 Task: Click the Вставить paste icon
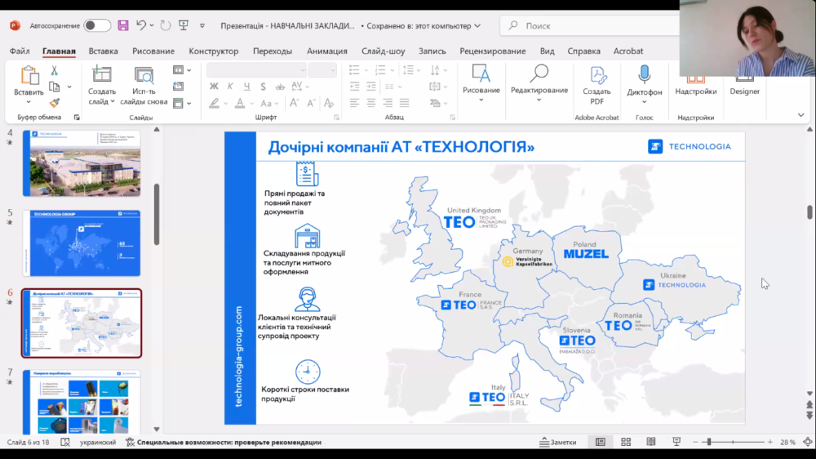click(29, 75)
